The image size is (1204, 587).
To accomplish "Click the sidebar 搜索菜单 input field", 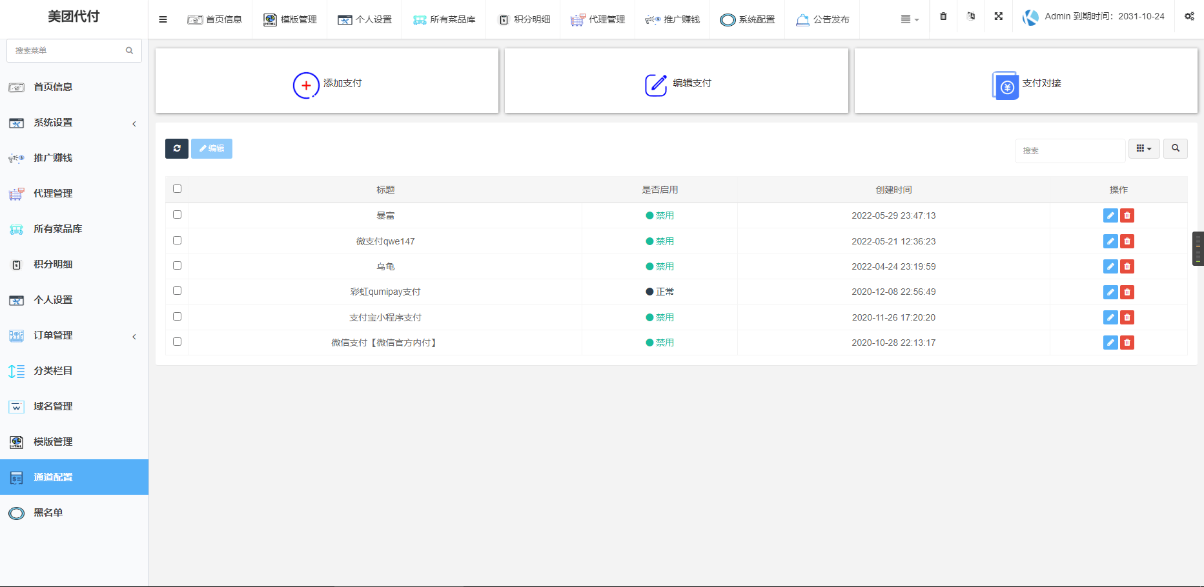I will tap(68, 50).
